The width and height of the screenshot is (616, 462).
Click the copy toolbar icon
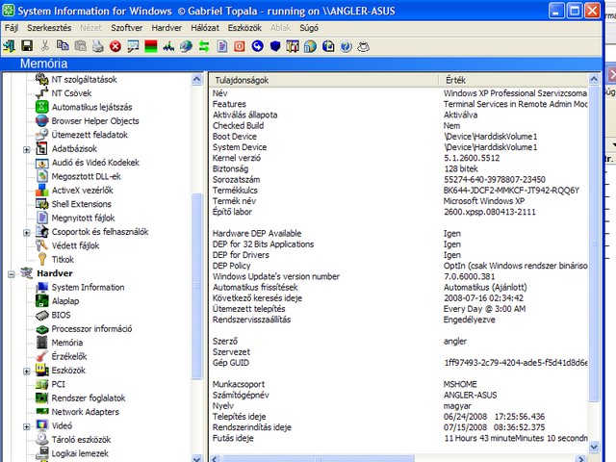[62, 46]
